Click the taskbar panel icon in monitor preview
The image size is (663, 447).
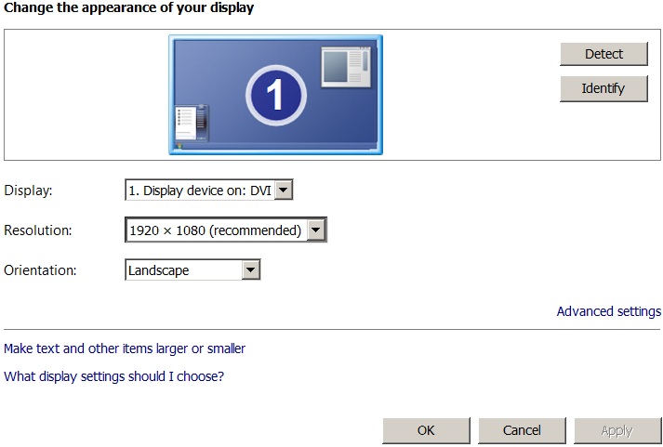pos(192,123)
